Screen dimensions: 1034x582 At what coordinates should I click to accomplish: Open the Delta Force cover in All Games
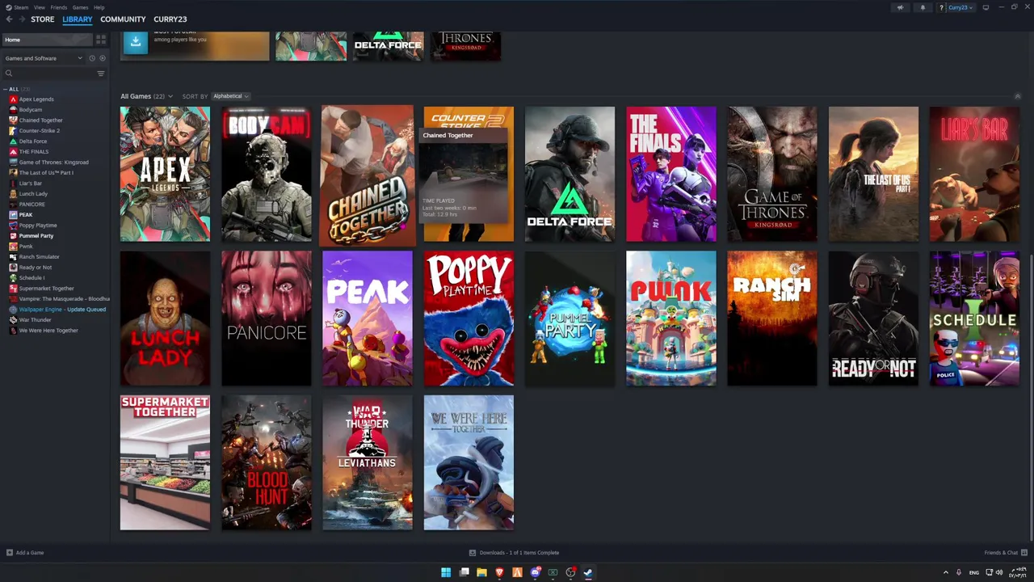(570, 174)
